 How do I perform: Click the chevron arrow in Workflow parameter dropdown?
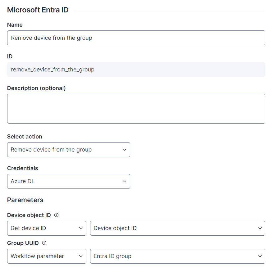(80, 256)
